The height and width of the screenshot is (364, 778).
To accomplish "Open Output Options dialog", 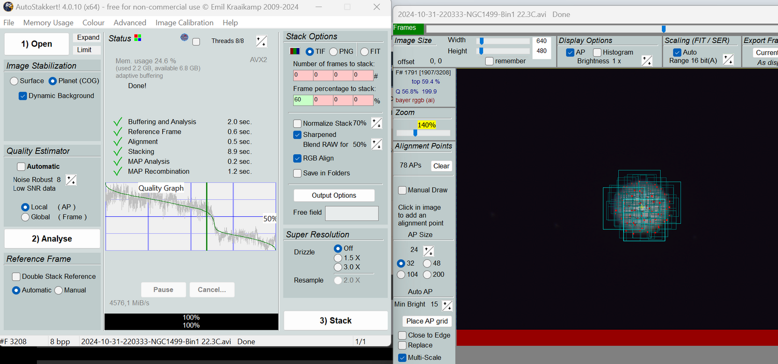I will (x=334, y=195).
